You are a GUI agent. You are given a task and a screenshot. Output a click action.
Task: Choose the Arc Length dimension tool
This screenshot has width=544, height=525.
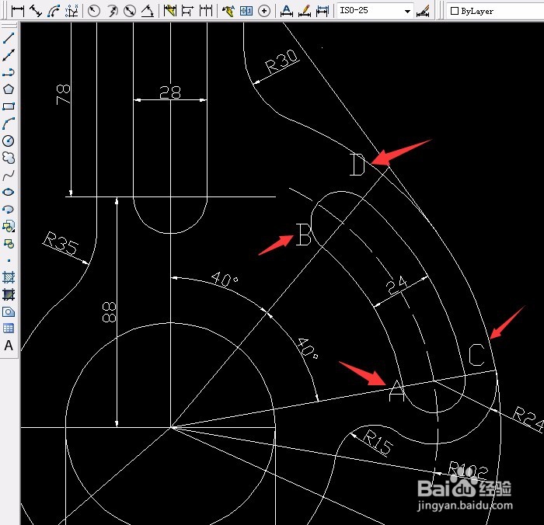click(54, 11)
